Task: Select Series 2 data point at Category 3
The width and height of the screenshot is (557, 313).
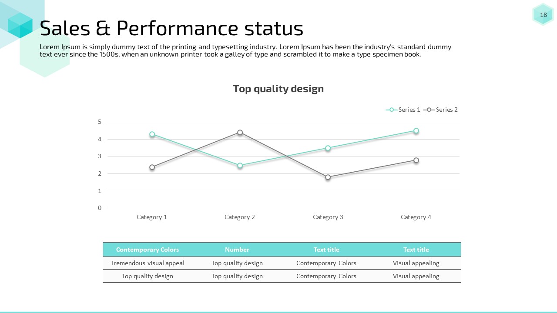Action: (x=328, y=177)
